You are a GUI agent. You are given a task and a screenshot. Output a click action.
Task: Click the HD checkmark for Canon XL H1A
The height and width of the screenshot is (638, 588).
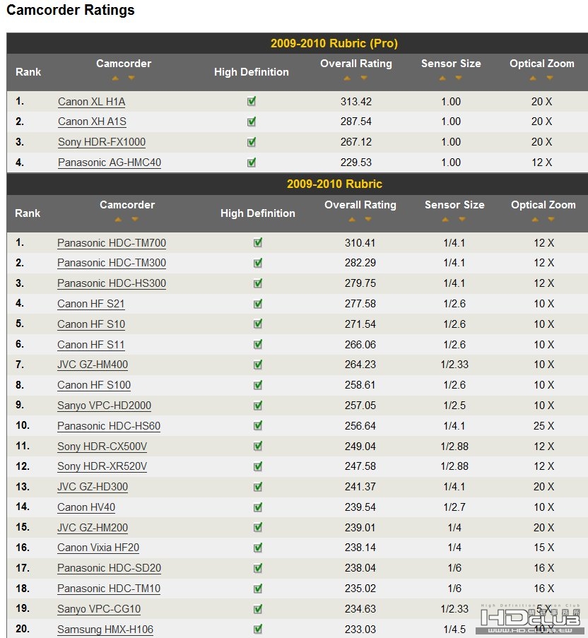coord(252,101)
